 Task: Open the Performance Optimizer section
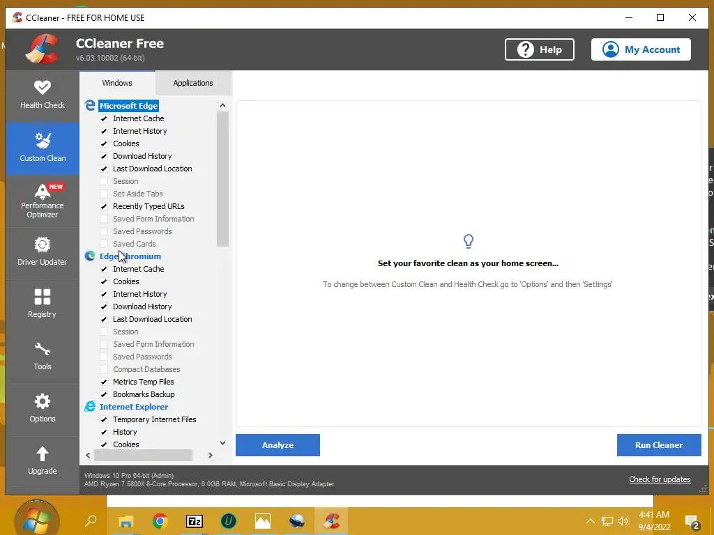pyautogui.click(x=43, y=201)
